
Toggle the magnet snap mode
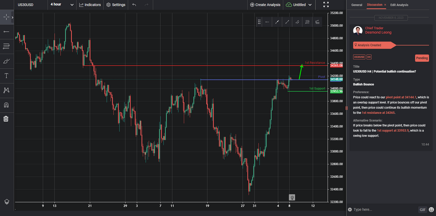click(6, 104)
